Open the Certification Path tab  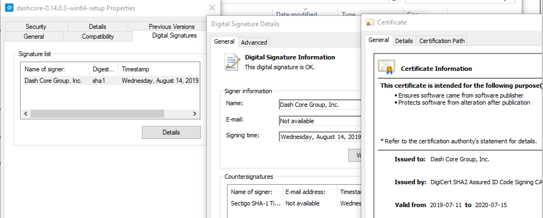(x=442, y=41)
